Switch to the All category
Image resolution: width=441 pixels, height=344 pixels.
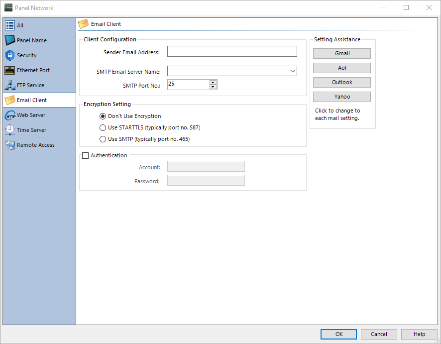[9, 25]
